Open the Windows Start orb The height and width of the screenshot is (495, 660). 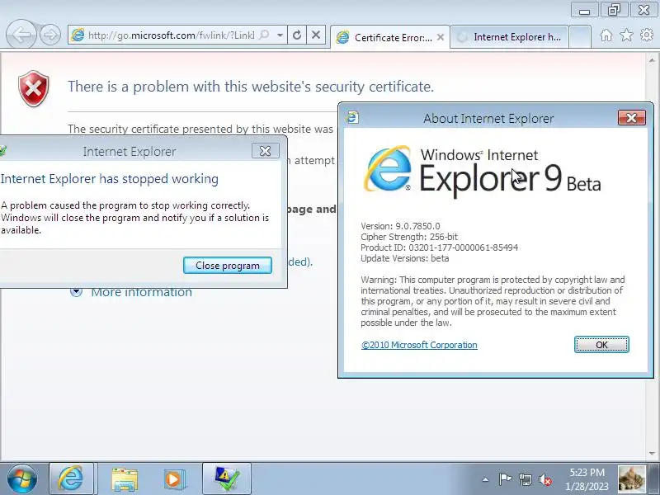(22, 478)
